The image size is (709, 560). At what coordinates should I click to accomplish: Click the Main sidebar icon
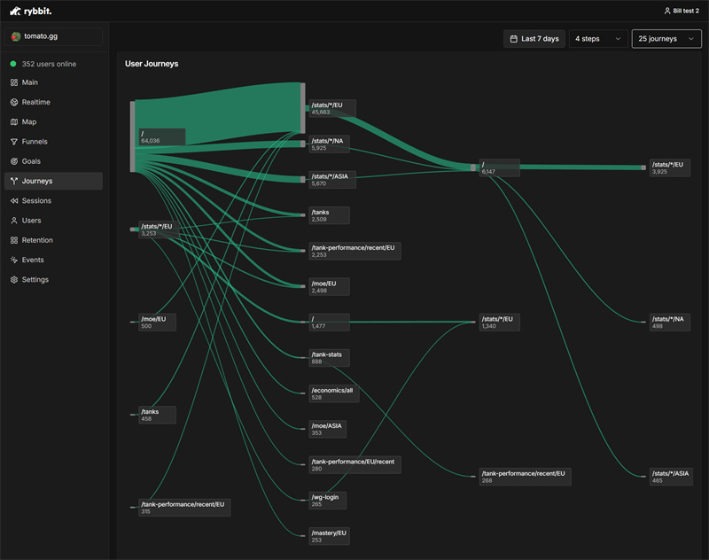pyautogui.click(x=13, y=82)
